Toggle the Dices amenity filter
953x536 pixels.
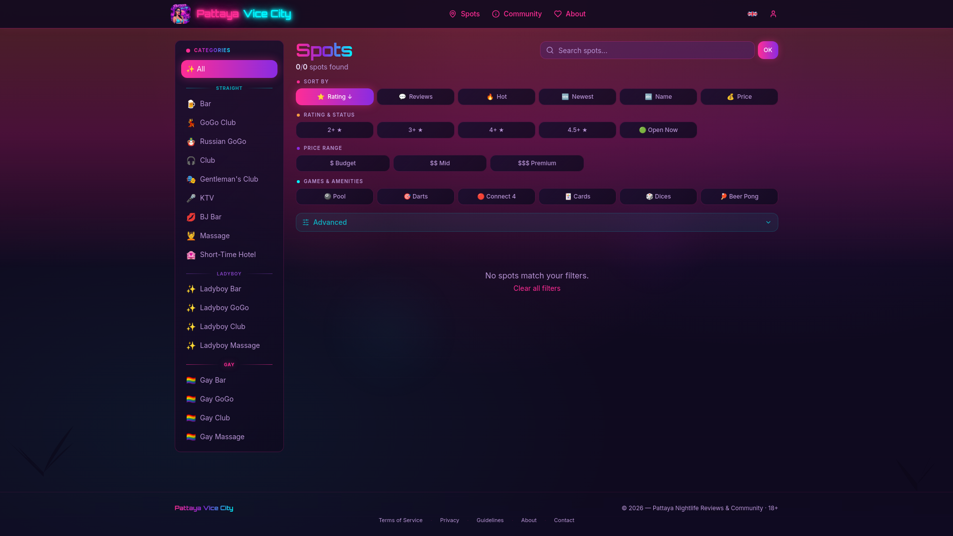coord(658,197)
